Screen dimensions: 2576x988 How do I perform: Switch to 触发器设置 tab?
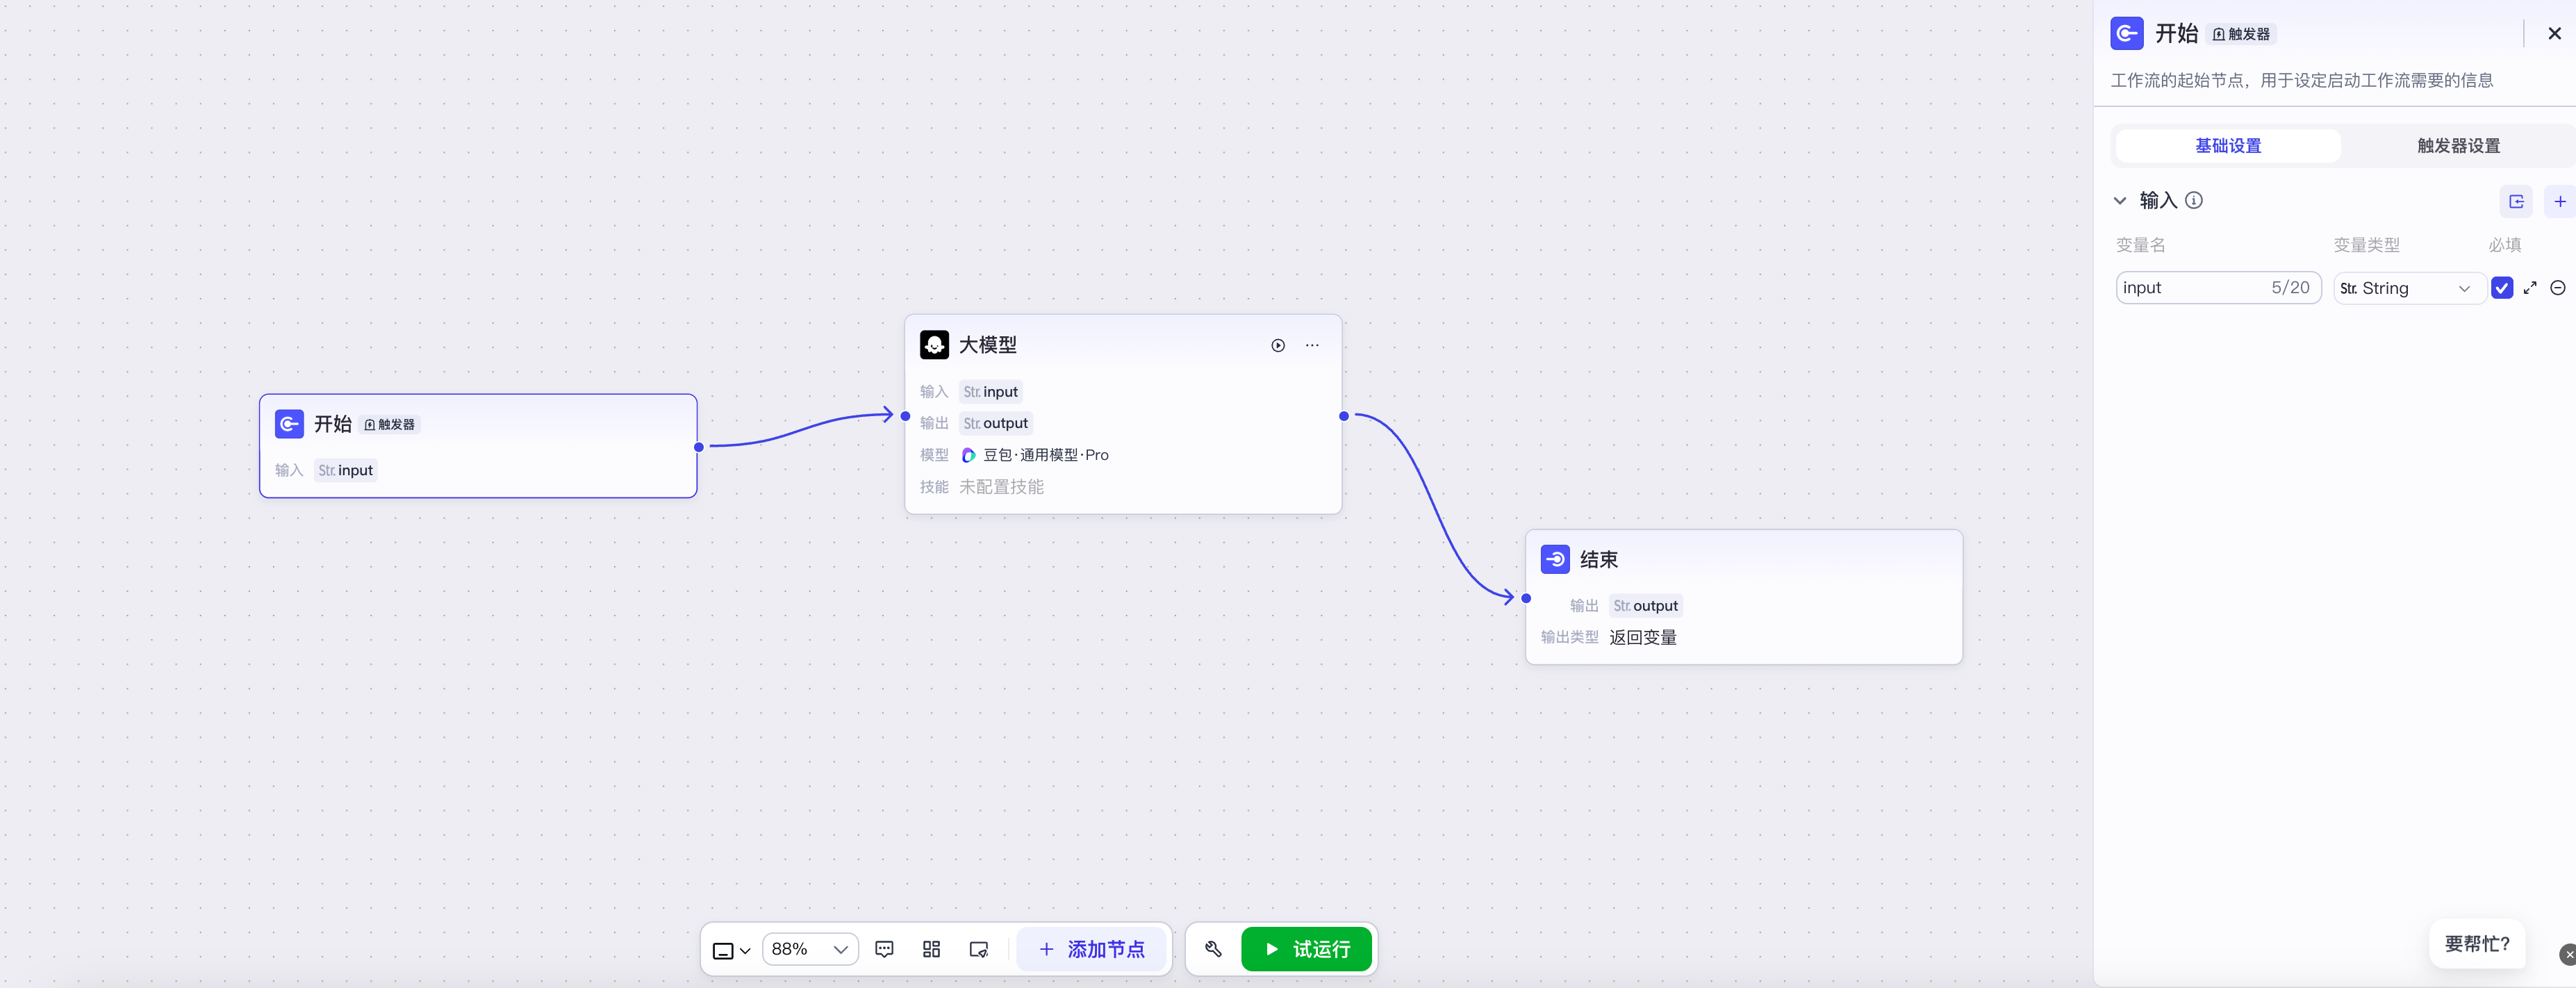[2458, 146]
